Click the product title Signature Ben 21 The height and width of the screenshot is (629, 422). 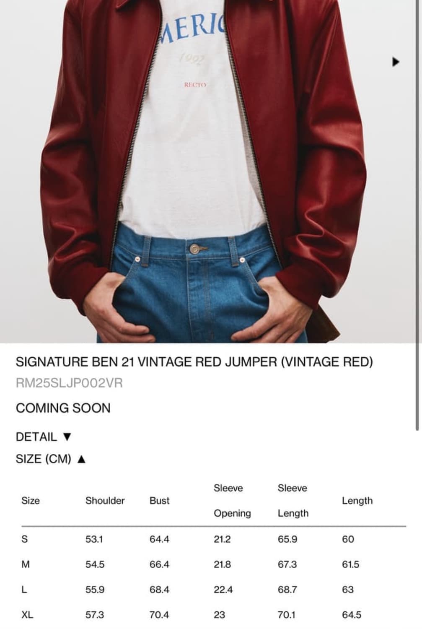[194, 362]
